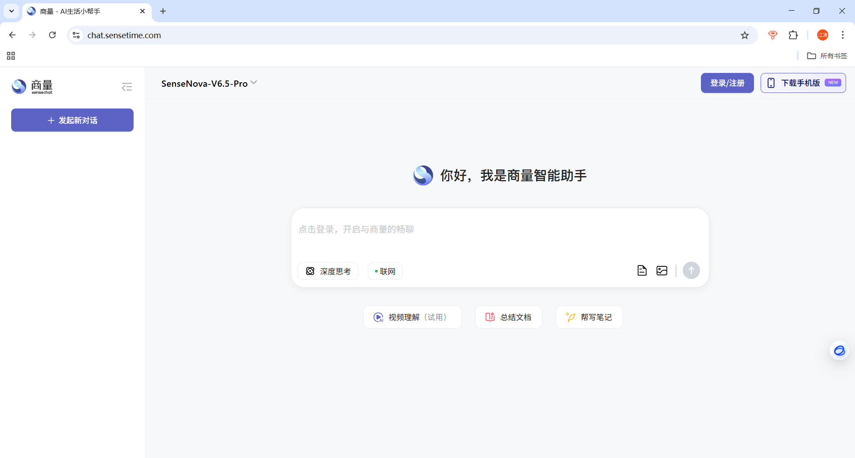Image resolution: width=855 pixels, height=458 pixels.
Task: Open the Chrome profile avatar
Action: pos(822,35)
